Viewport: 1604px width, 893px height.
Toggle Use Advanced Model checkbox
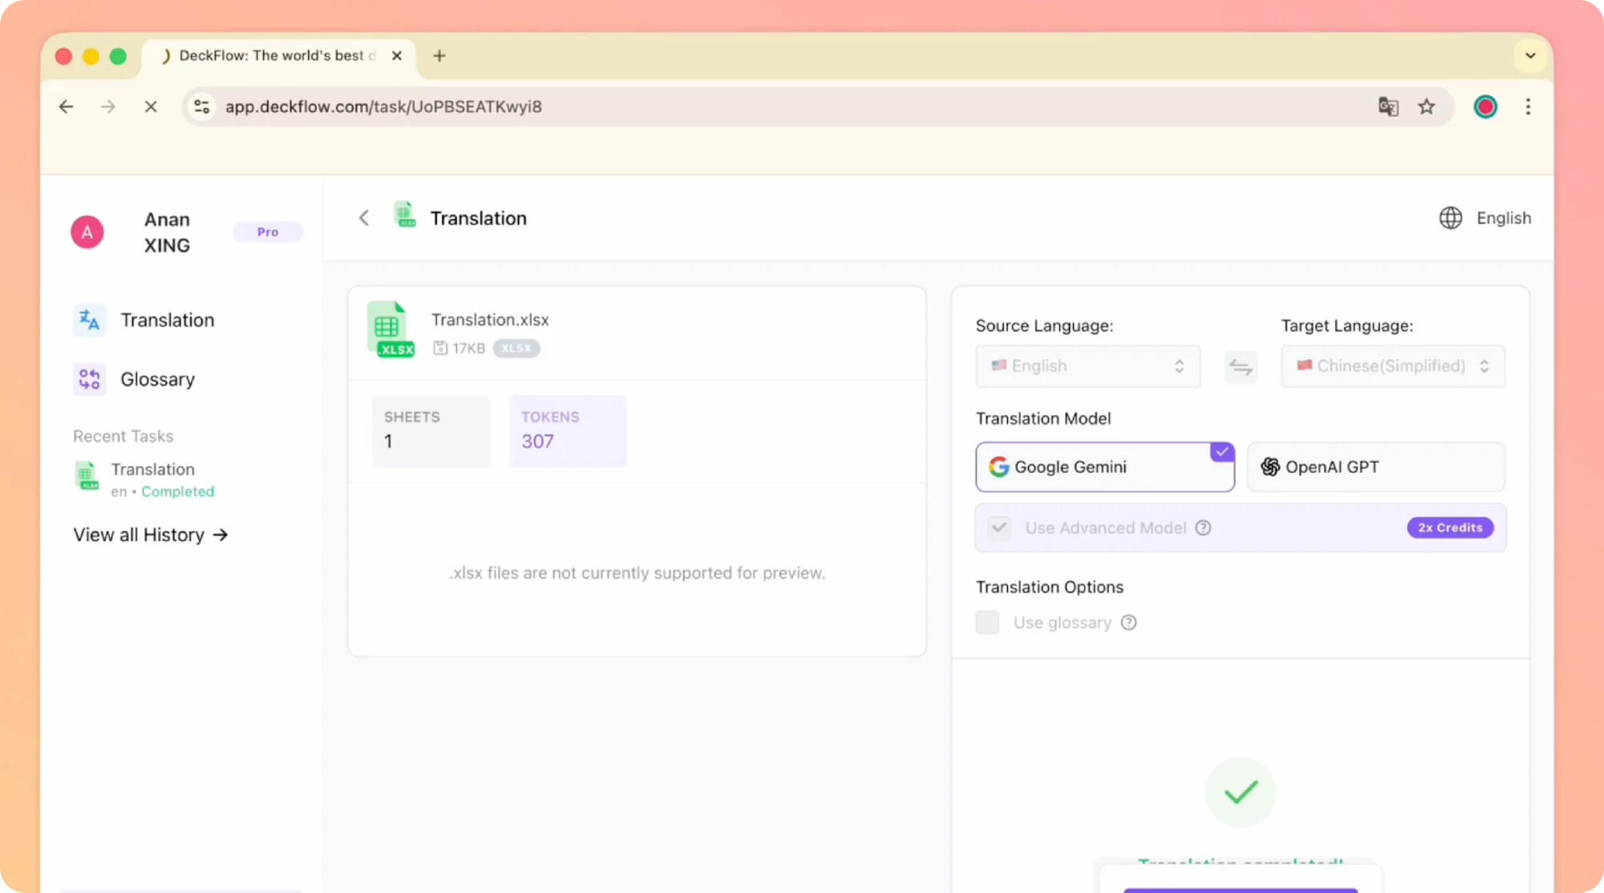pyautogui.click(x=999, y=527)
